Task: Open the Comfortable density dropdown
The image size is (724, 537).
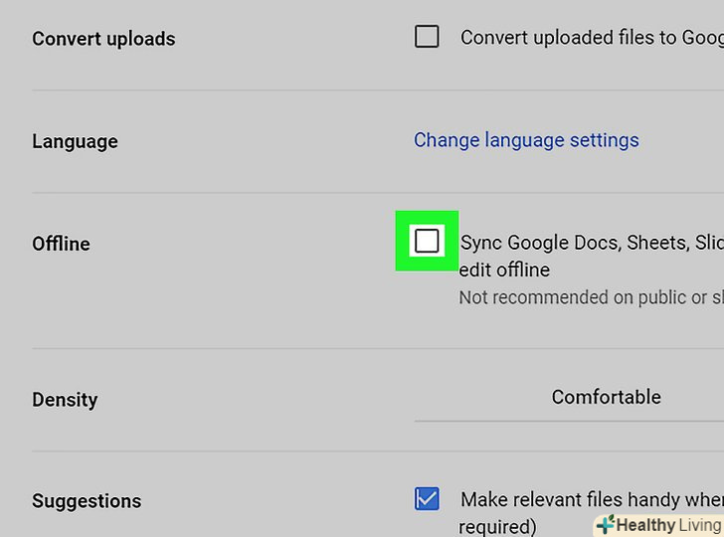Action: click(x=606, y=397)
